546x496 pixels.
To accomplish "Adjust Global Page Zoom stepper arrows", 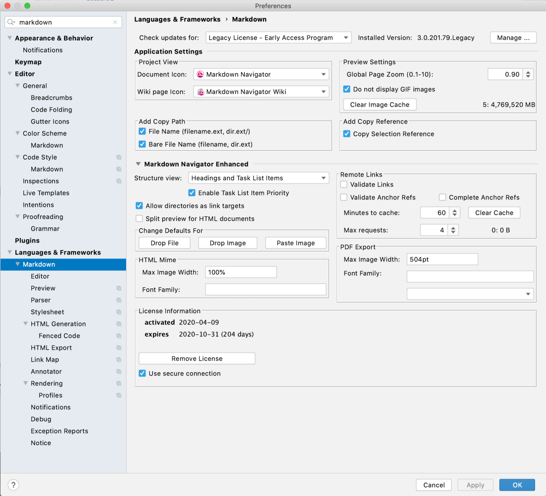I will pos(528,74).
